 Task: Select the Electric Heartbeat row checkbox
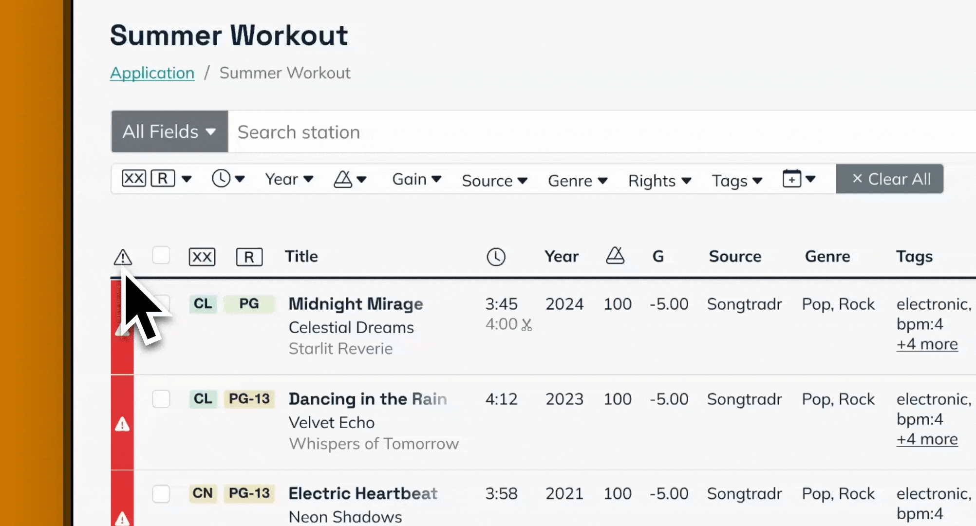(161, 493)
